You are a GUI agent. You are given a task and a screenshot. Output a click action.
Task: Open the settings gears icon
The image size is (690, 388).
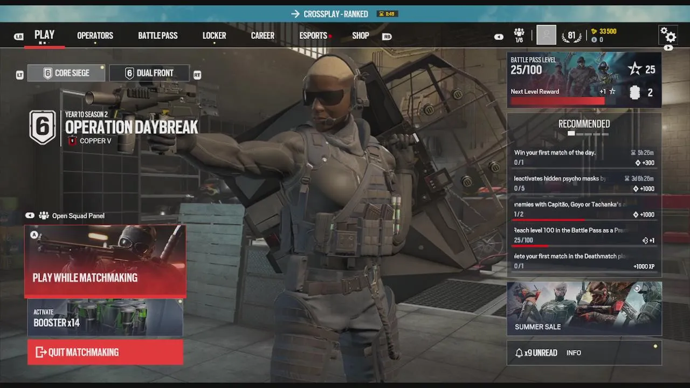668,35
